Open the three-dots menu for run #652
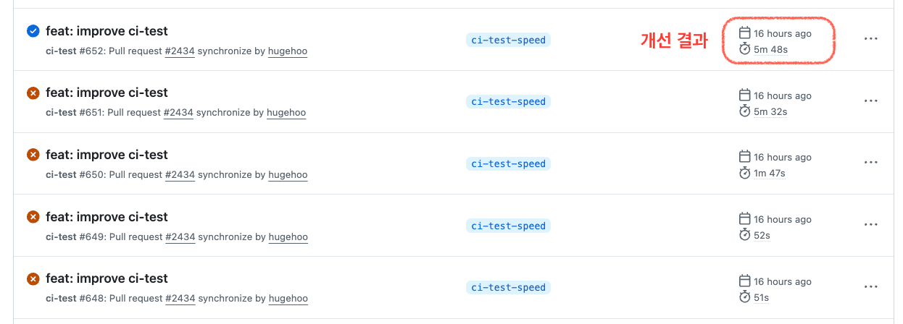The image size is (903, 324). click(x=871, y=39)
